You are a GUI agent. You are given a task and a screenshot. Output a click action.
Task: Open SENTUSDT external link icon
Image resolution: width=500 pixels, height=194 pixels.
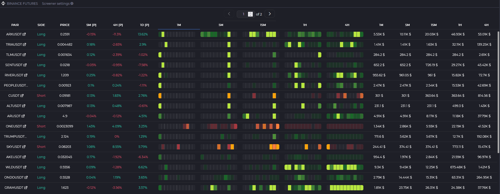coord(25,65)
